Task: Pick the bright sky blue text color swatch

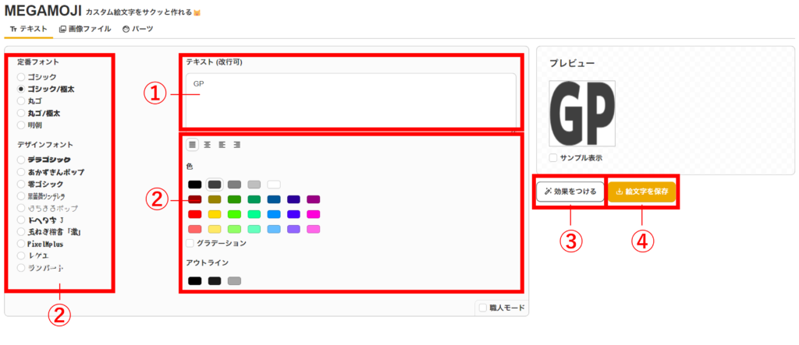Action: point(274,214)
